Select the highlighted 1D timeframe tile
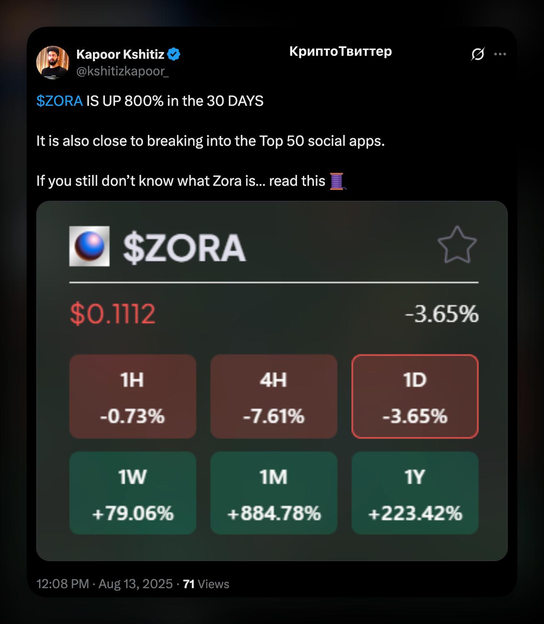 click(415, 397)
